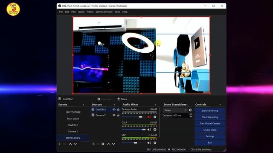The image size is (273, 153).
Task: Open Desktop Audio settings gear
Action: coord(155,117)
